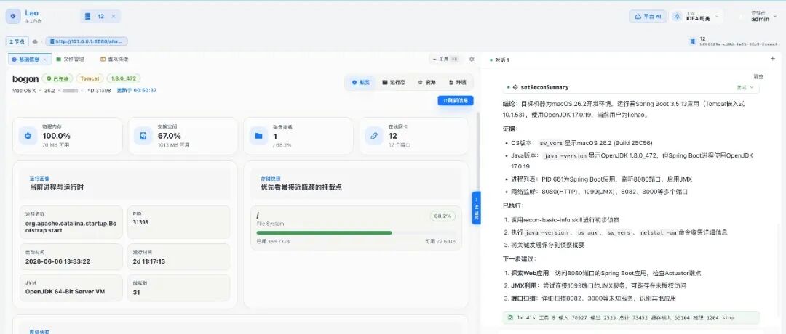
Task: Click the java -version code snippet under 证据
Action: (565, 156)
